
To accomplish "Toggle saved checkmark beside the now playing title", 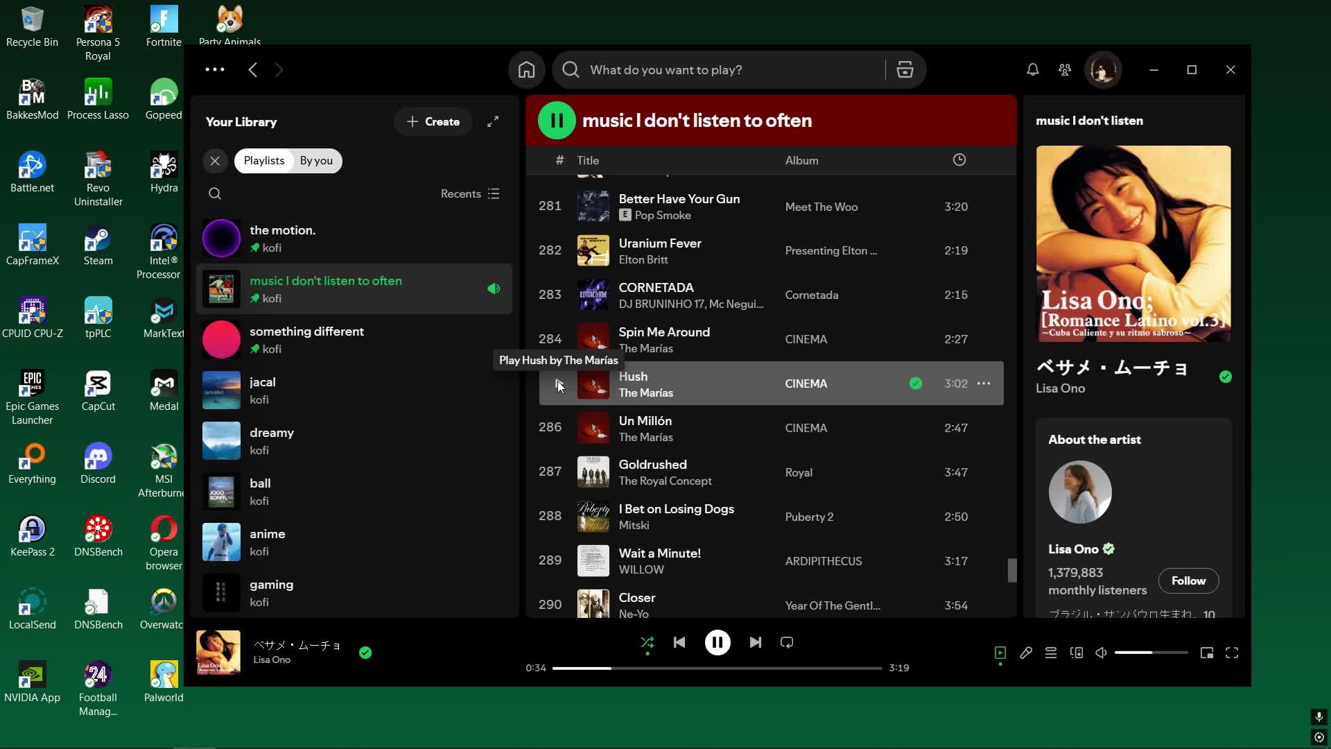I will [x=365, y=653].
